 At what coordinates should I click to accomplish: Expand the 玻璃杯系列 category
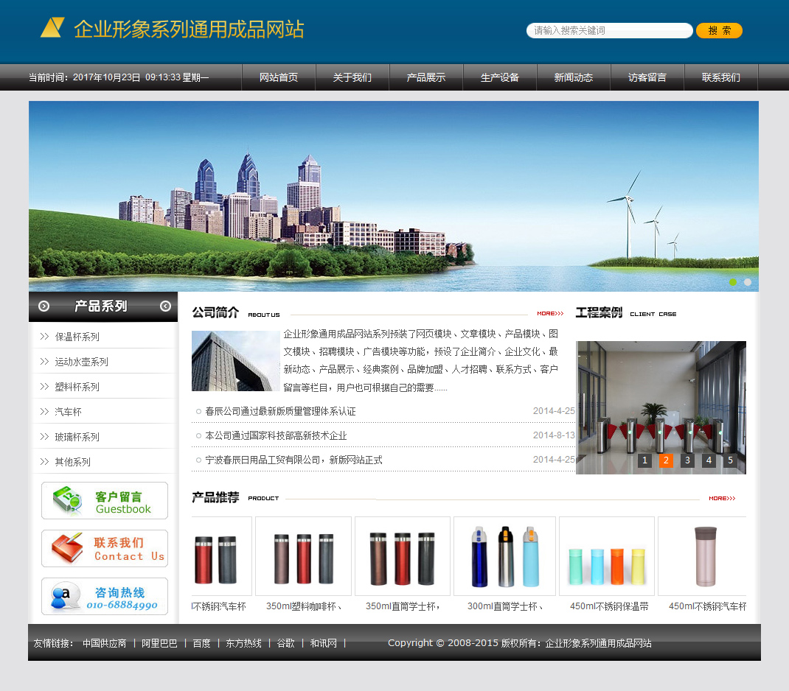pyautogui.click(x=77, y=437)
